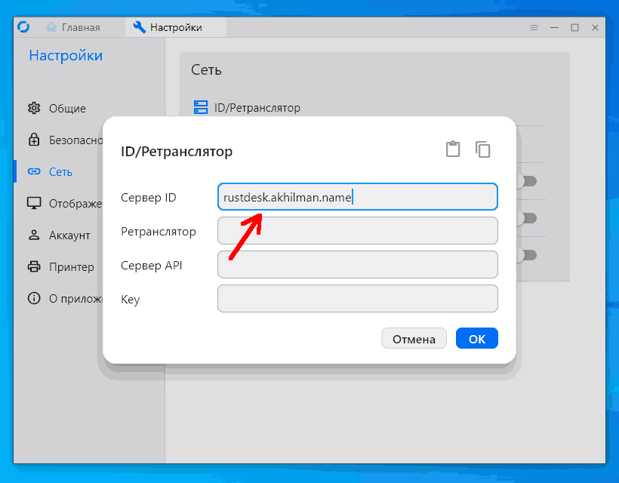Open the hamburger menu in title bar
Viewport: 619px width, 483px height.
click(534, 28)
